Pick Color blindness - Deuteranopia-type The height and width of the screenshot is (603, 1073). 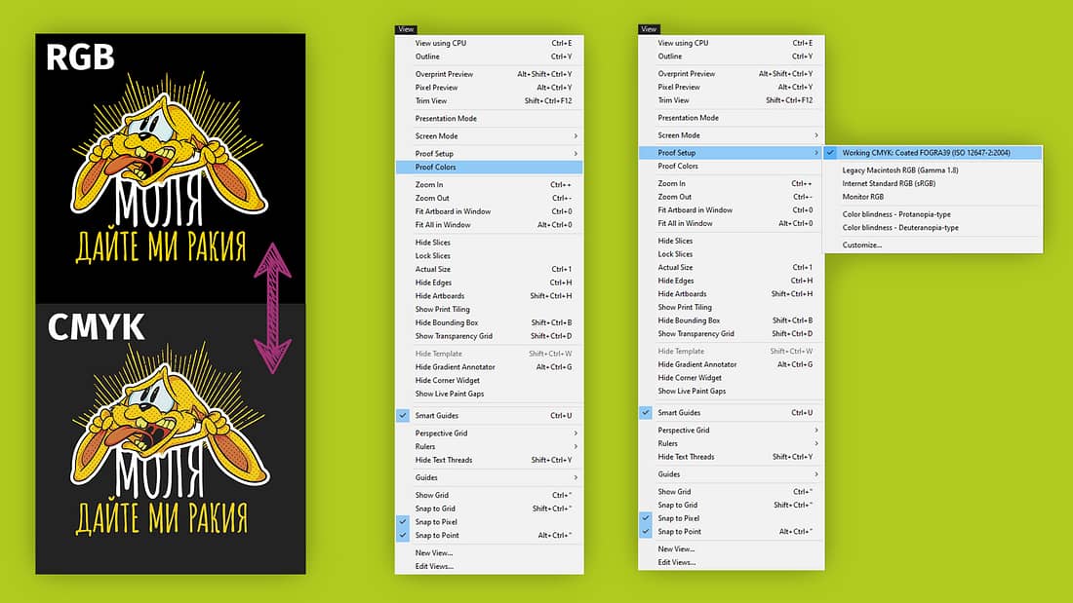pos(900,228)
